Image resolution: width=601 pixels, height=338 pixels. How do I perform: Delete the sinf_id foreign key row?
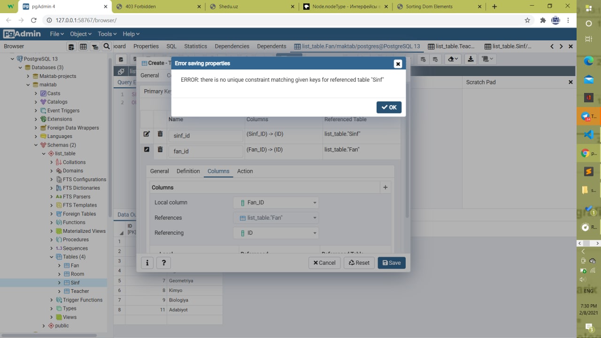[x=160, y=134]
